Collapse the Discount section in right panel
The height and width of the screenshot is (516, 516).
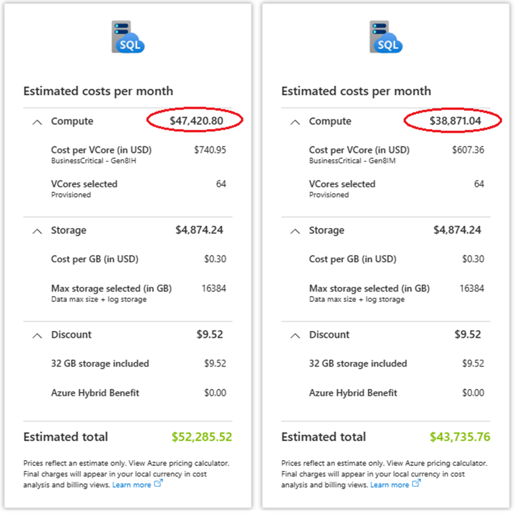[295, 336]
